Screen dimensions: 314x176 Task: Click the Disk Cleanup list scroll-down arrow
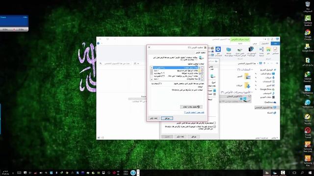pos(152,79)
